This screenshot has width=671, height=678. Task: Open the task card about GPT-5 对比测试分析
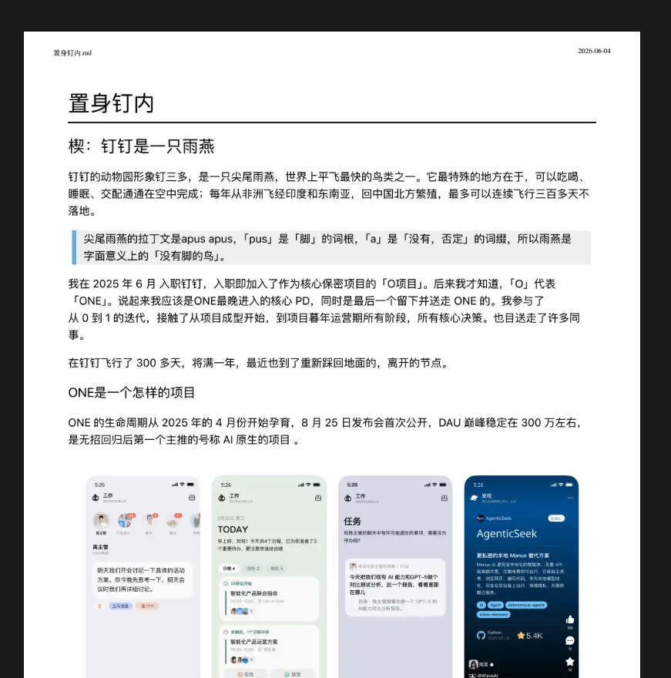[395, 587]
